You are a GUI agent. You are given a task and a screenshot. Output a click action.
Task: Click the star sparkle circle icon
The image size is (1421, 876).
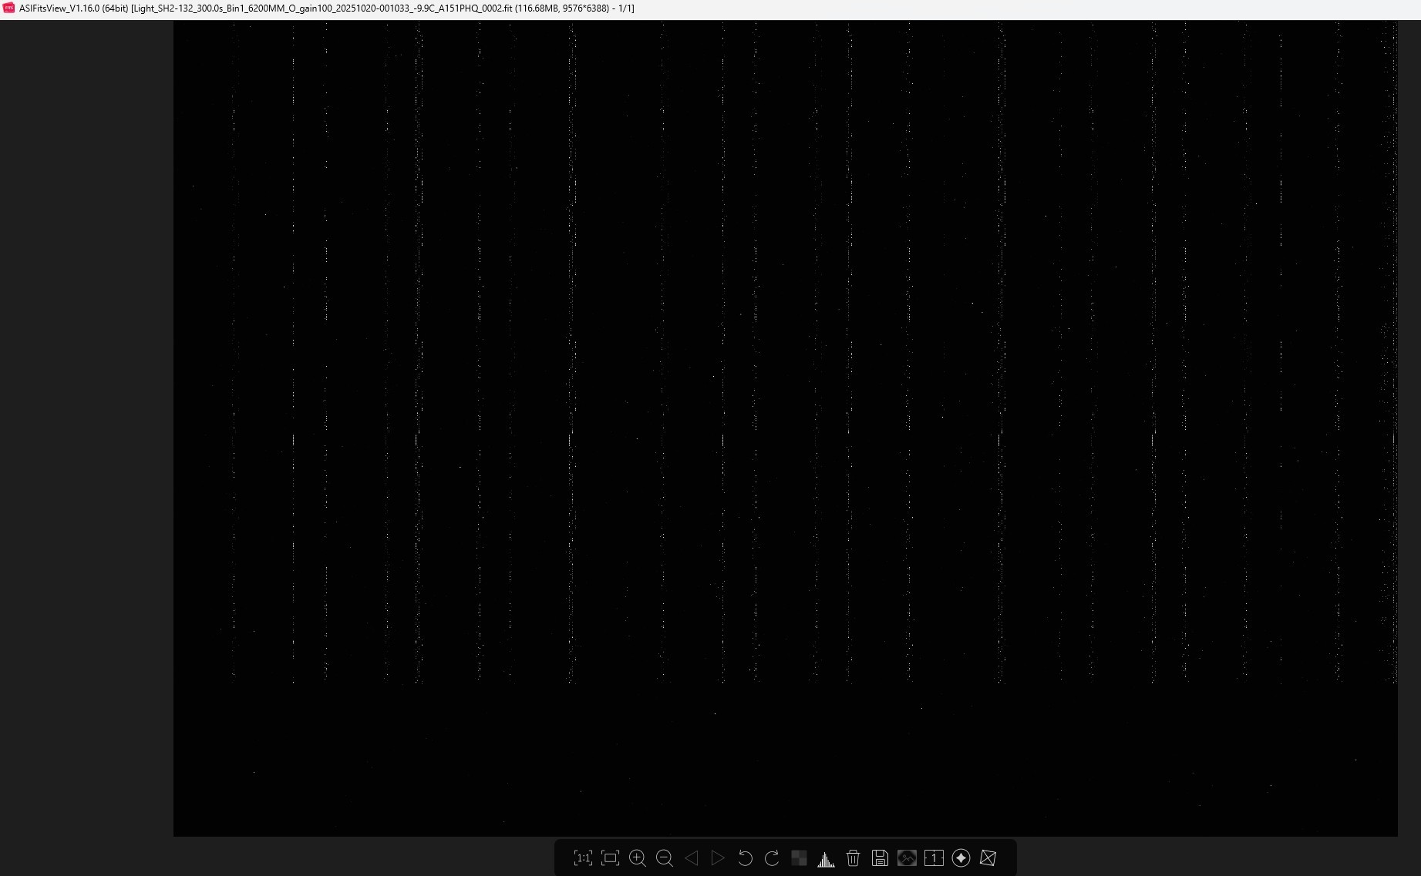[x=961, y=858]
